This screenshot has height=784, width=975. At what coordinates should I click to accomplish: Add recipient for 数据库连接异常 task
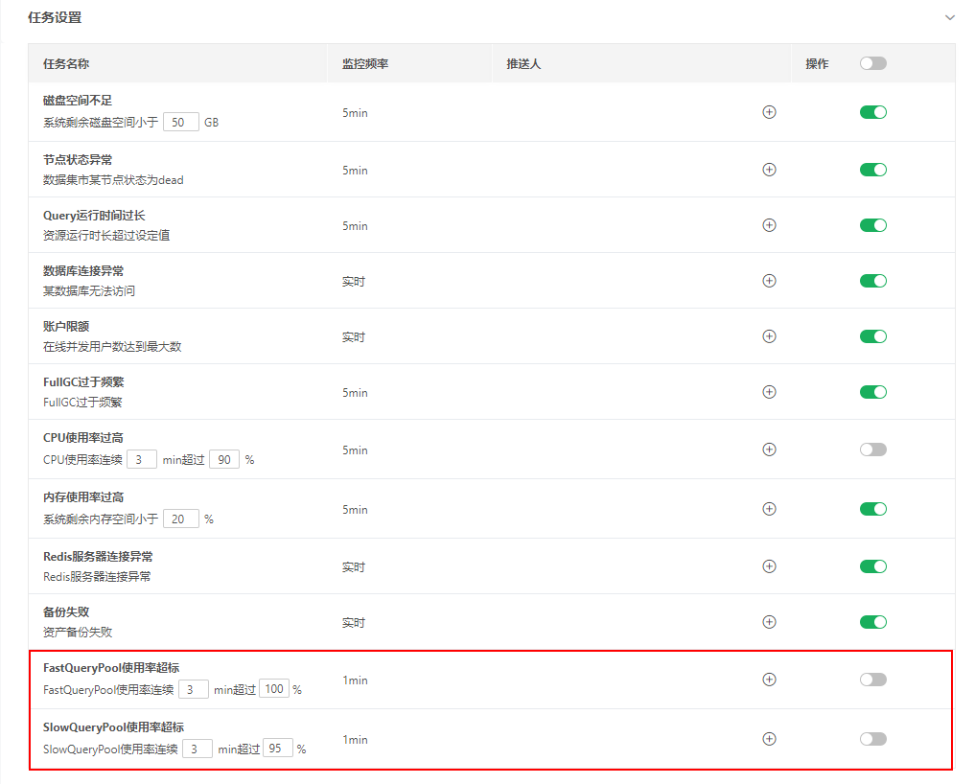[x=769, y=281]
